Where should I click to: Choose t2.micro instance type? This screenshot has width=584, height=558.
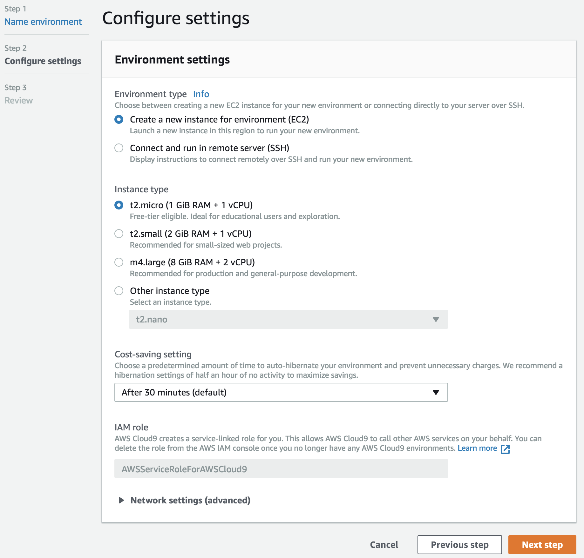click(119, 205)
